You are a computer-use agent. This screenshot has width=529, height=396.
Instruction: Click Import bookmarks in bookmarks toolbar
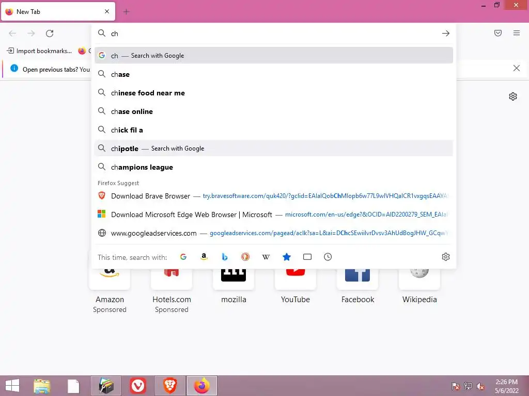point(39,51)
